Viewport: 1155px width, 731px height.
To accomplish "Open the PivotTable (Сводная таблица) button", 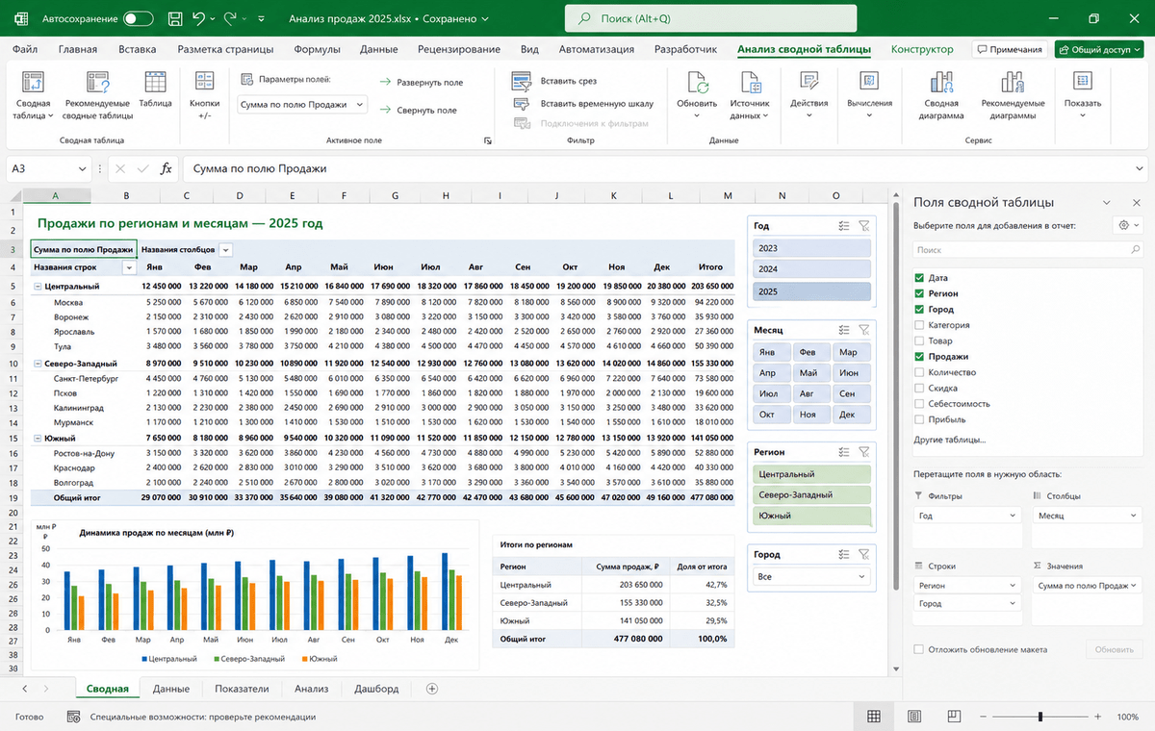I will (x=33, y=96).
